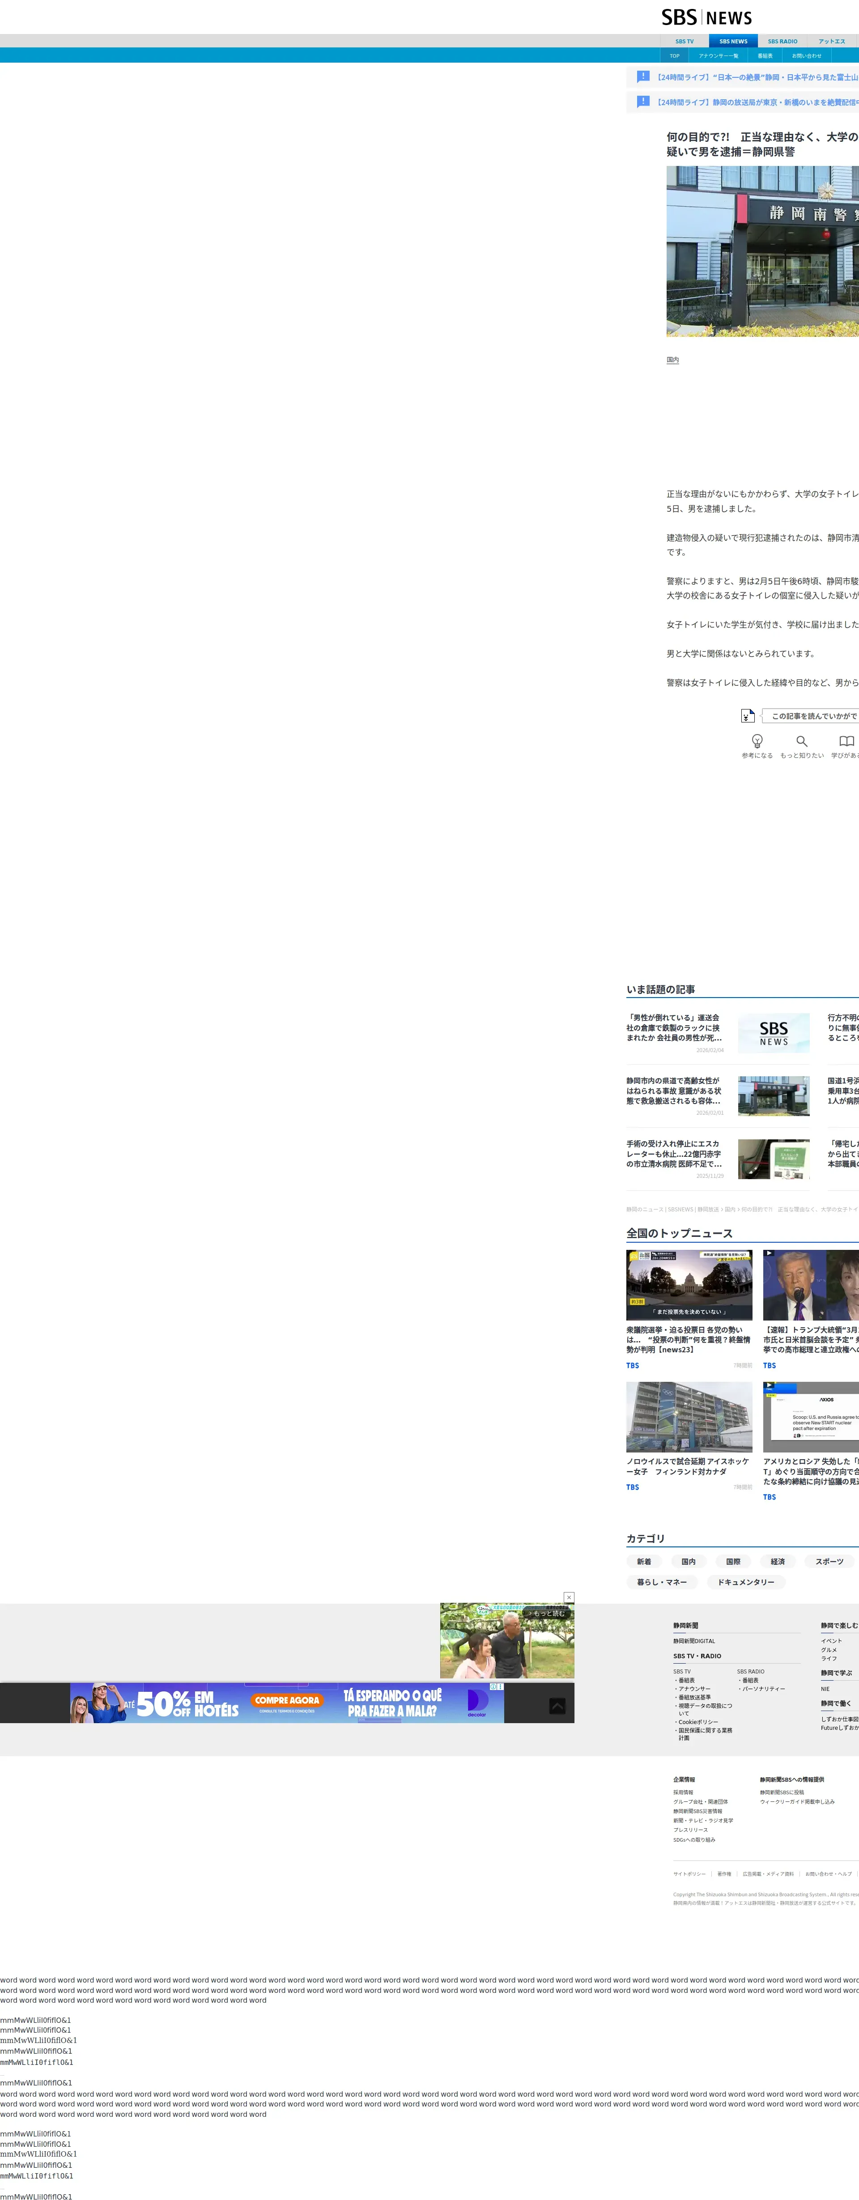Open the 国内 tag link under the article photo
The width and height of the screenshot is (859, 2200).
[x=673, y=360]
